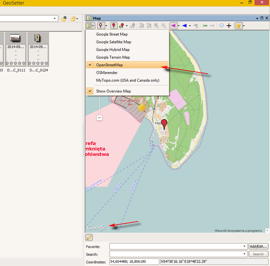Expand the purple marker dropdown arrow
270x266 pixels.
point(106,26)
